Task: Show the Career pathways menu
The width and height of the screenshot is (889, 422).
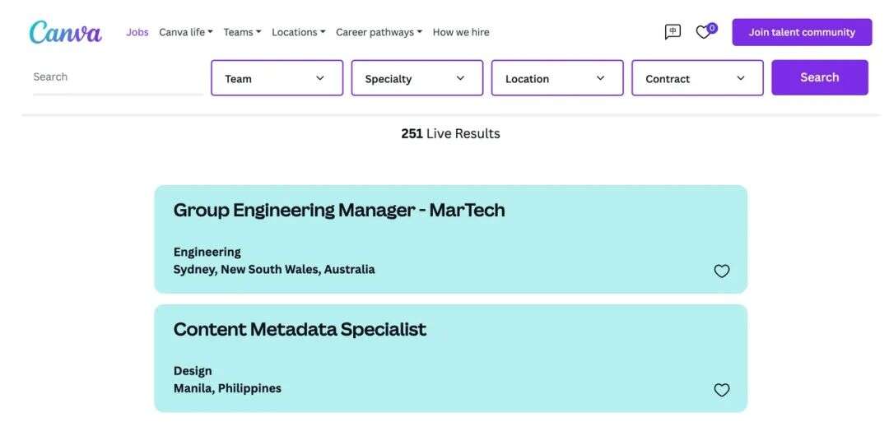Action: [379, 32]
